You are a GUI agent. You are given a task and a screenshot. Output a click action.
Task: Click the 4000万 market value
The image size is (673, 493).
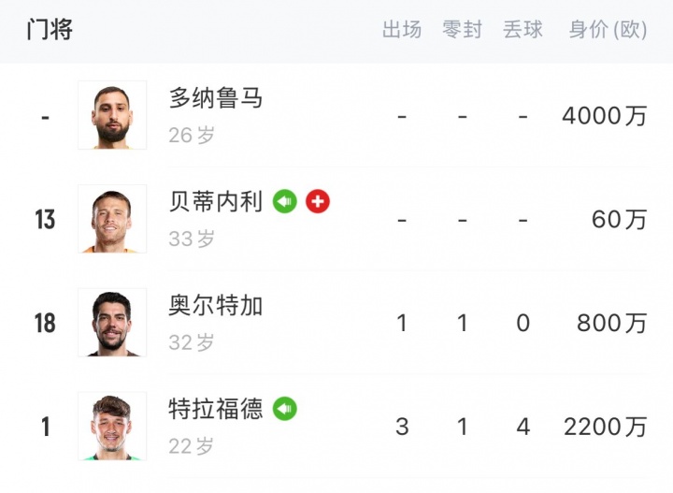point(605,116)
